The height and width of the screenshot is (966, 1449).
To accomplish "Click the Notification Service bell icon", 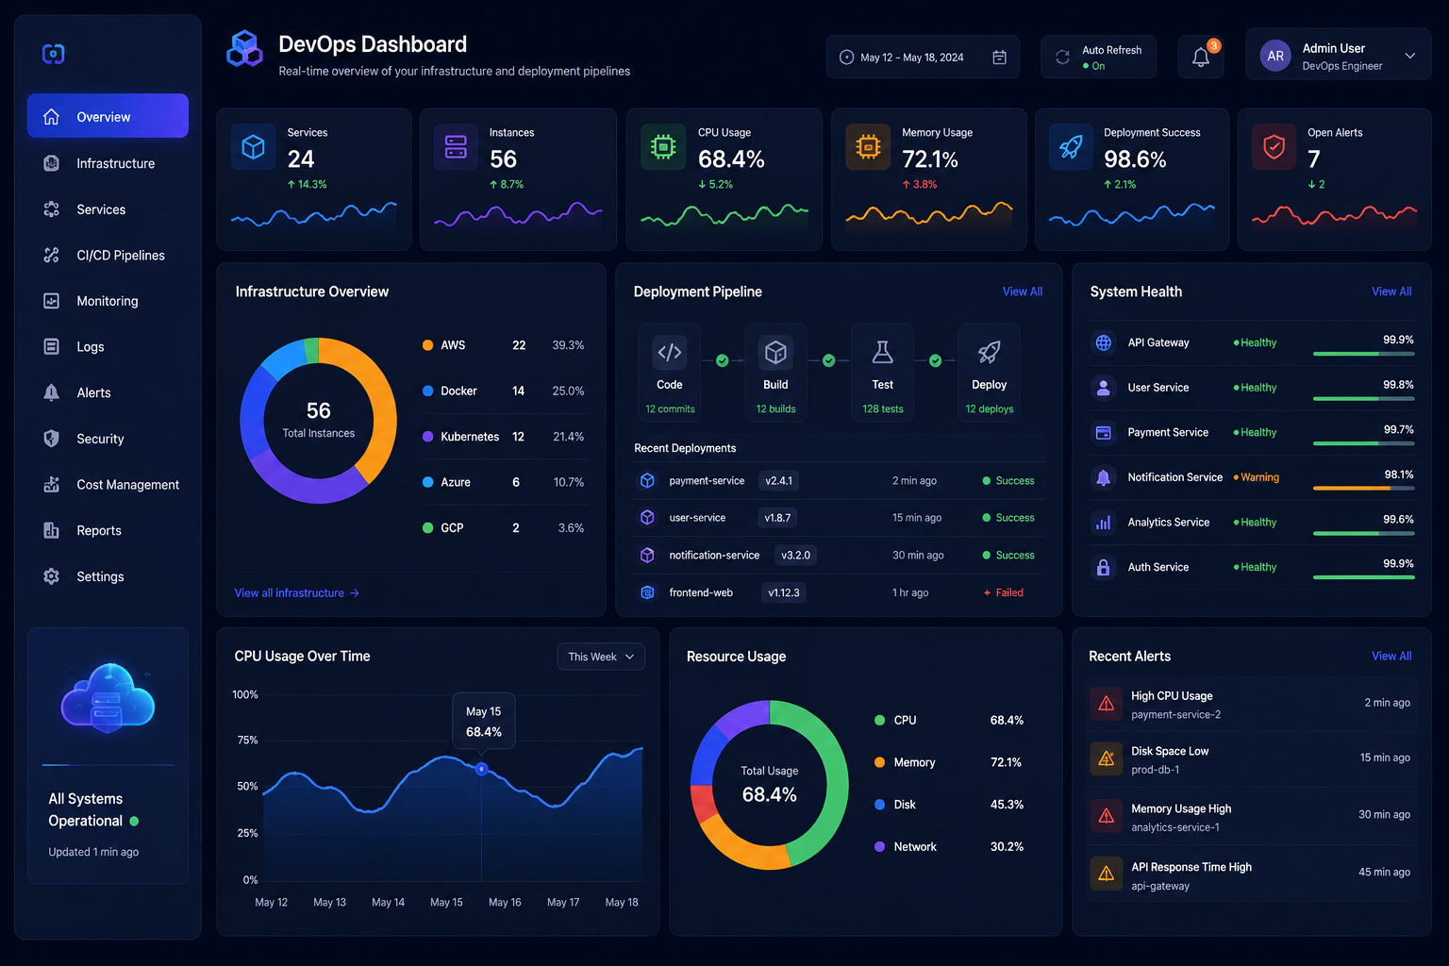I will tap(1103, 477).
